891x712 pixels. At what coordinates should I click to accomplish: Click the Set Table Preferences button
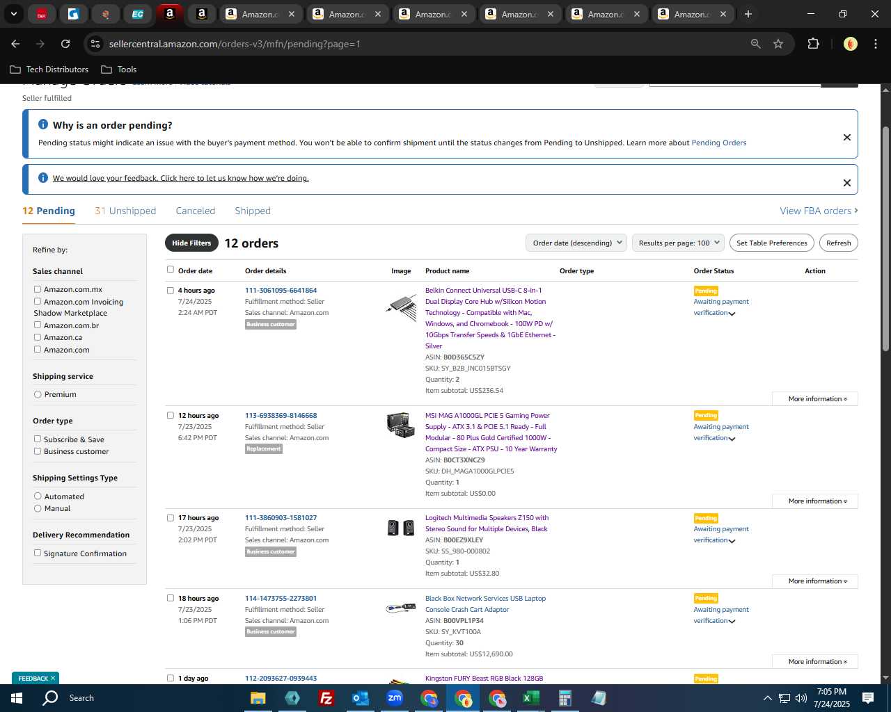point(772,243)
